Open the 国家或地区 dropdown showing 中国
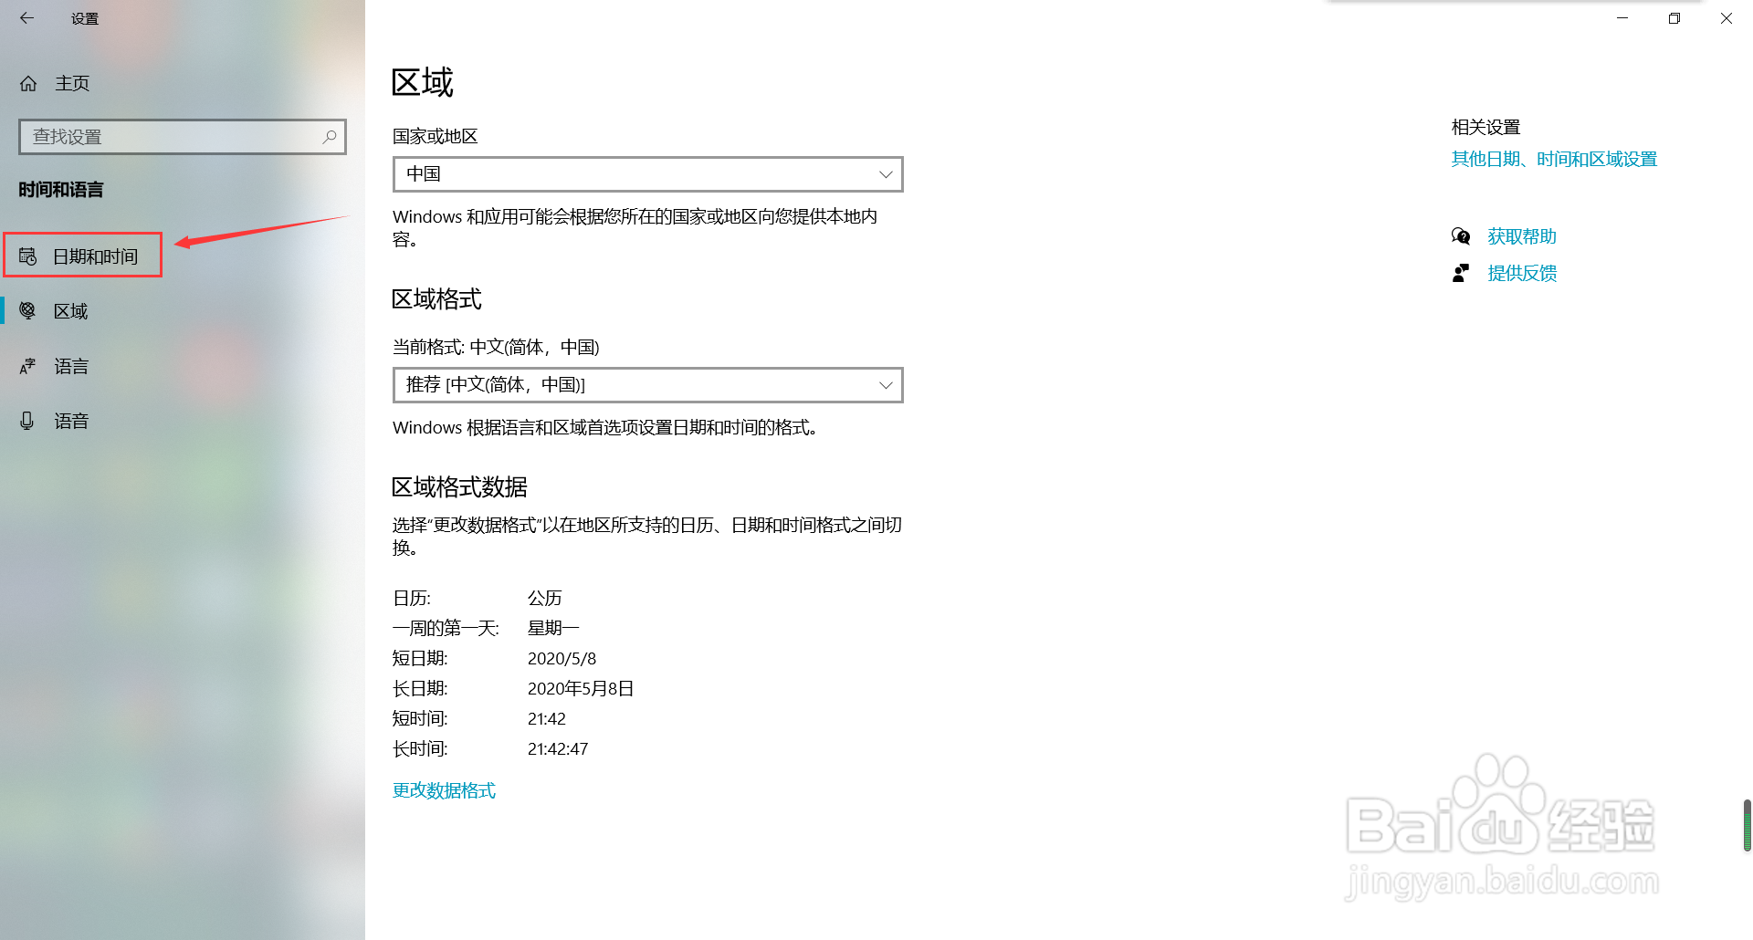Screen dimensions: 1753x940 [x=647, y=174]
